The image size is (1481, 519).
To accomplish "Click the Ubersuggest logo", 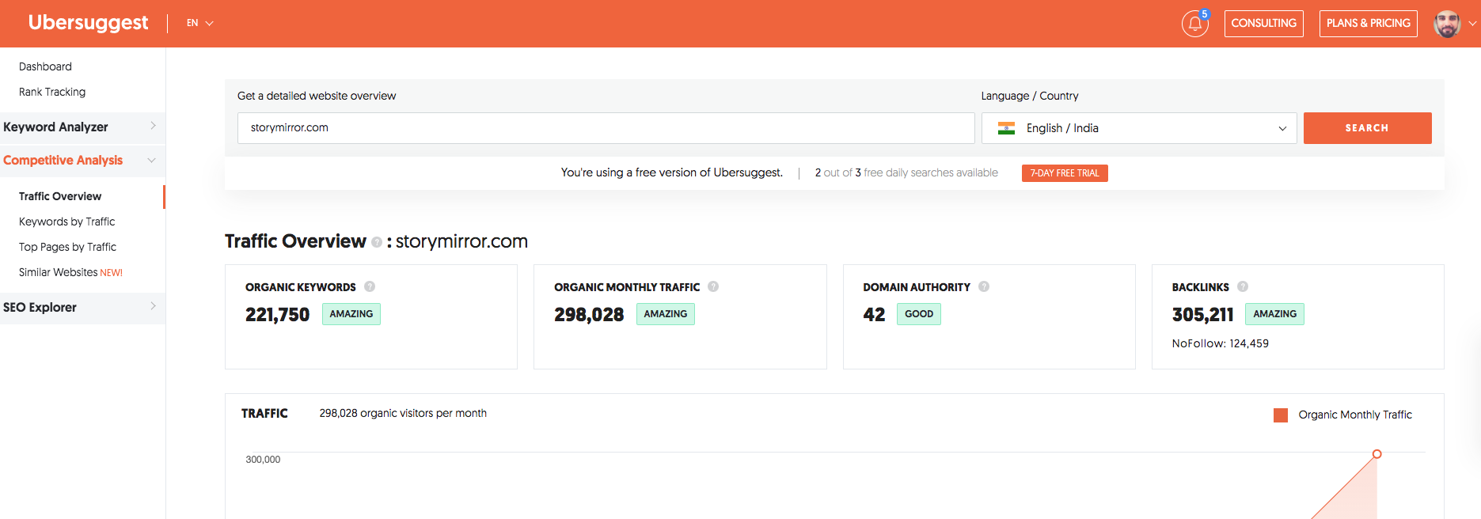I will tap(88, 23).
